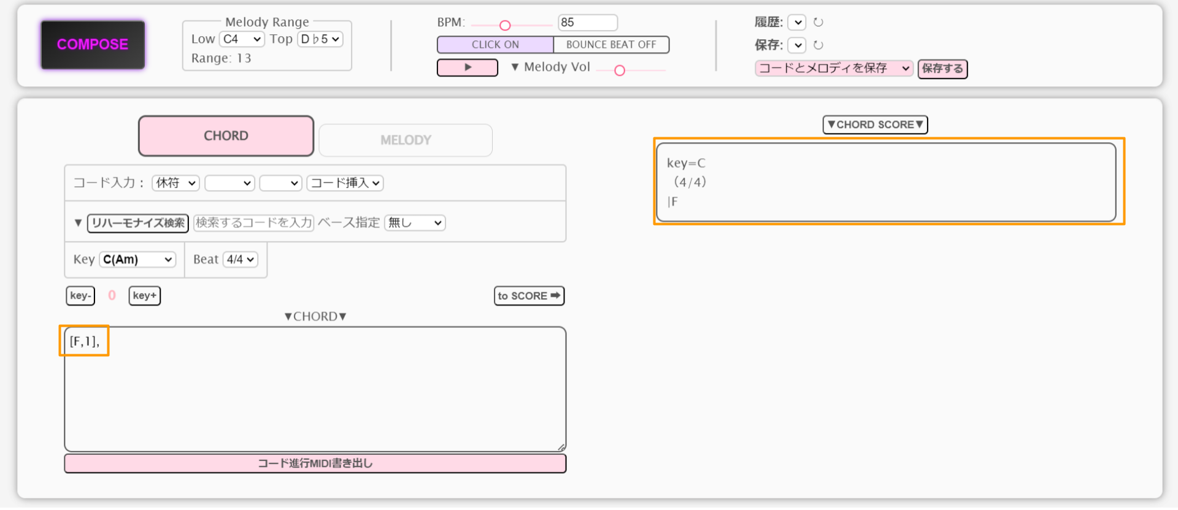1178x510 pixels.
Task: Click the chord score text box showing key=C
Action: pyautogui.click(x=886, y=183)
